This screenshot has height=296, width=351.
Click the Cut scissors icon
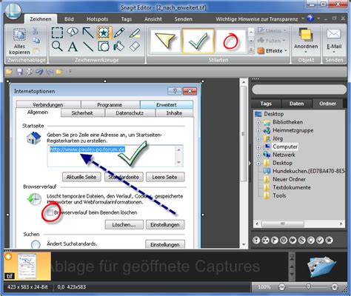(36, 31)
